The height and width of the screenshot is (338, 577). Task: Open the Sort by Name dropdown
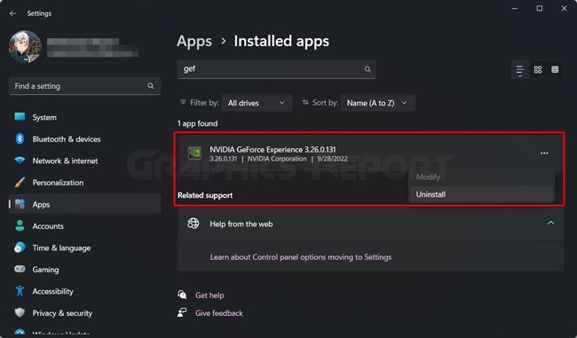(x=378, y=103)
